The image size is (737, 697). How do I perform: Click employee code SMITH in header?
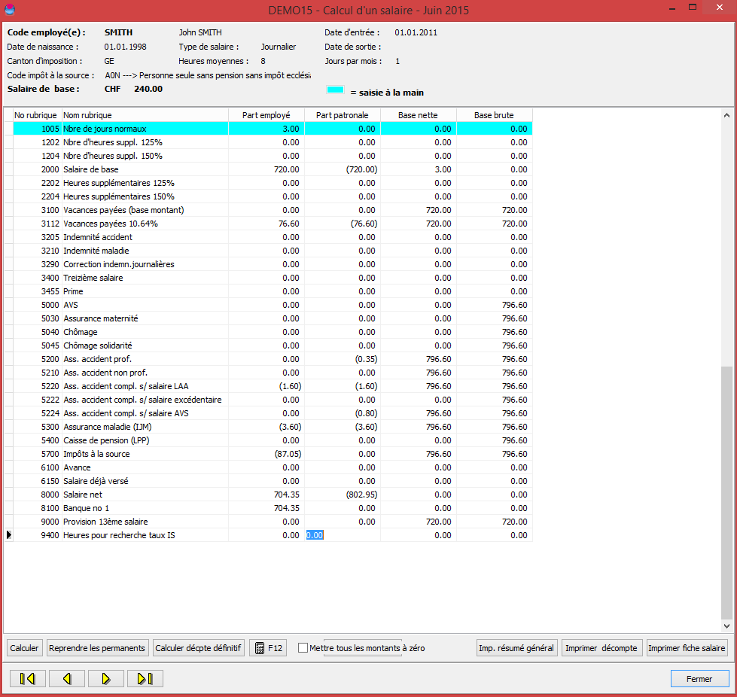pyautogui.click(x=118, y=32)
